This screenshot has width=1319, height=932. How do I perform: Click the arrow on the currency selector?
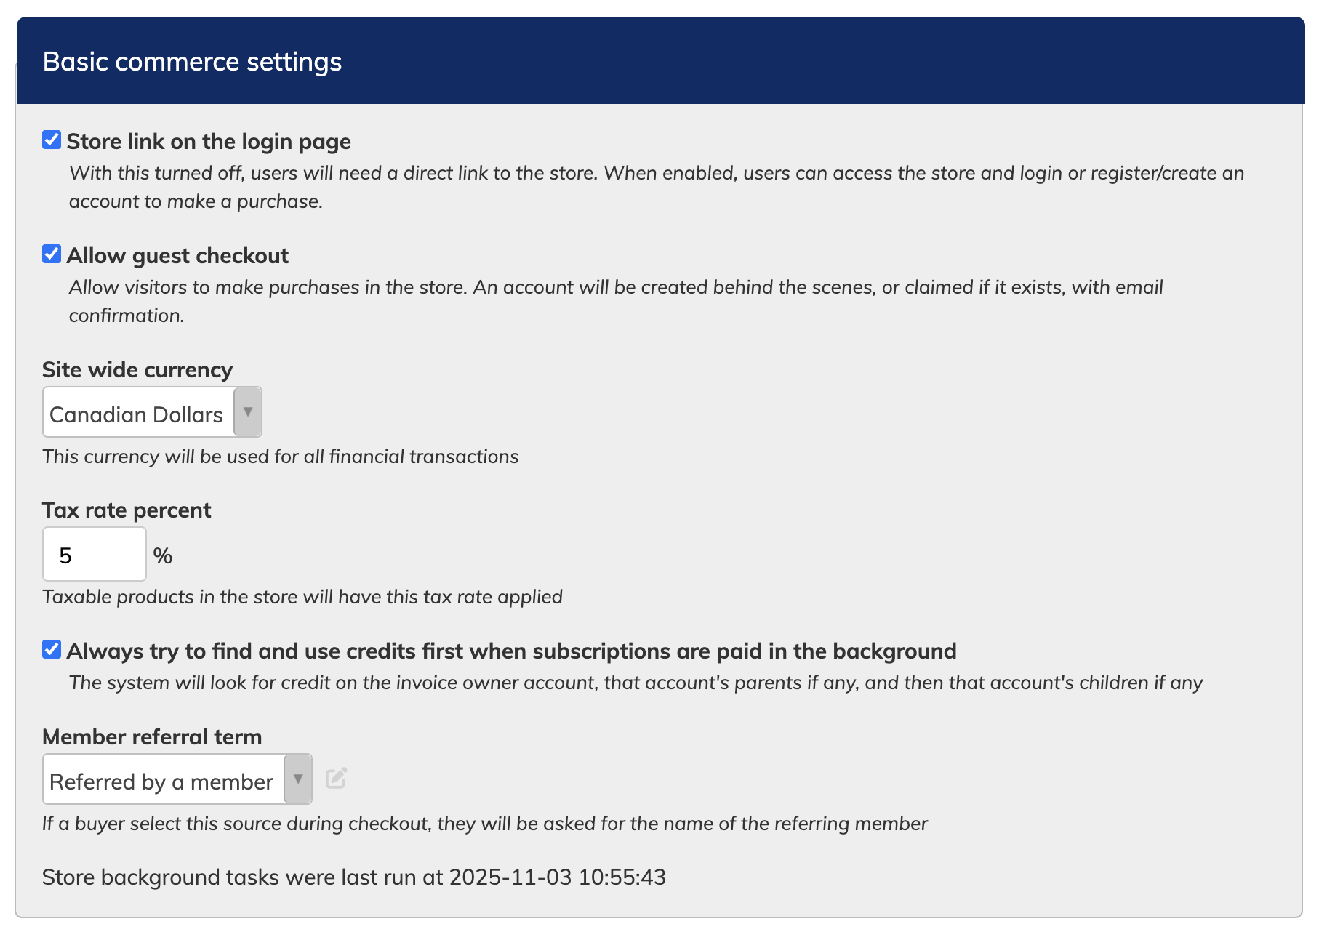pyautogui.click(x=248, y=412)
